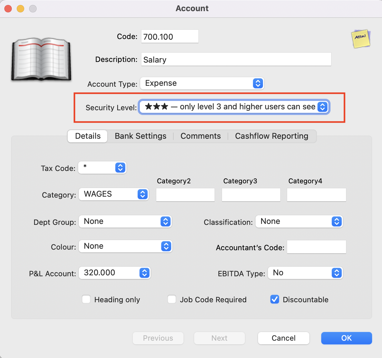The image size is (382, 358).
Task: Check Job Code Required
Action: pos(172,299)
